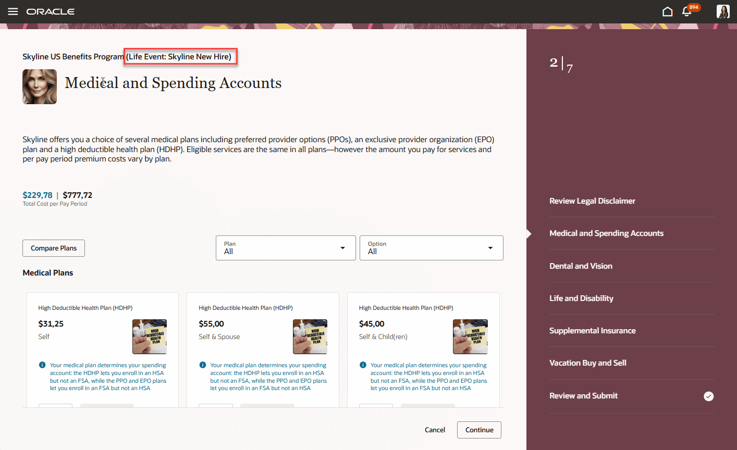Select the Dental and Vision step

tap(581, 266)
